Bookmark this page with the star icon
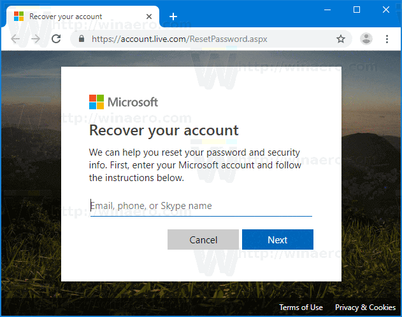Image resolution: width=402 pixels, height=317 pixels. (340, 39)
